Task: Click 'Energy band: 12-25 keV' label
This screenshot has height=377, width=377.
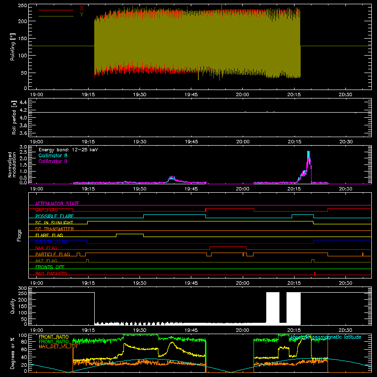Action: point(68,150)
